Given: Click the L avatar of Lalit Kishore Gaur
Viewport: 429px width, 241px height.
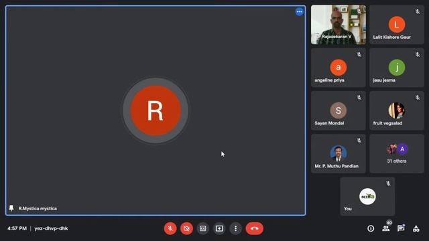Looking at the screenshot, I should [397, 25].
